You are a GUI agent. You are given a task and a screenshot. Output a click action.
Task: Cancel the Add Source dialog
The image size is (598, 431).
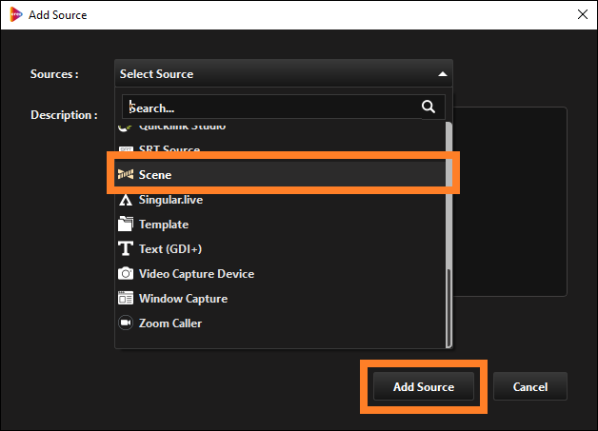pos(530,386)
